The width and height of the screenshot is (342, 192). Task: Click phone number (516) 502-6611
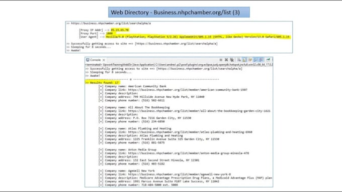(x=153, y=100)
